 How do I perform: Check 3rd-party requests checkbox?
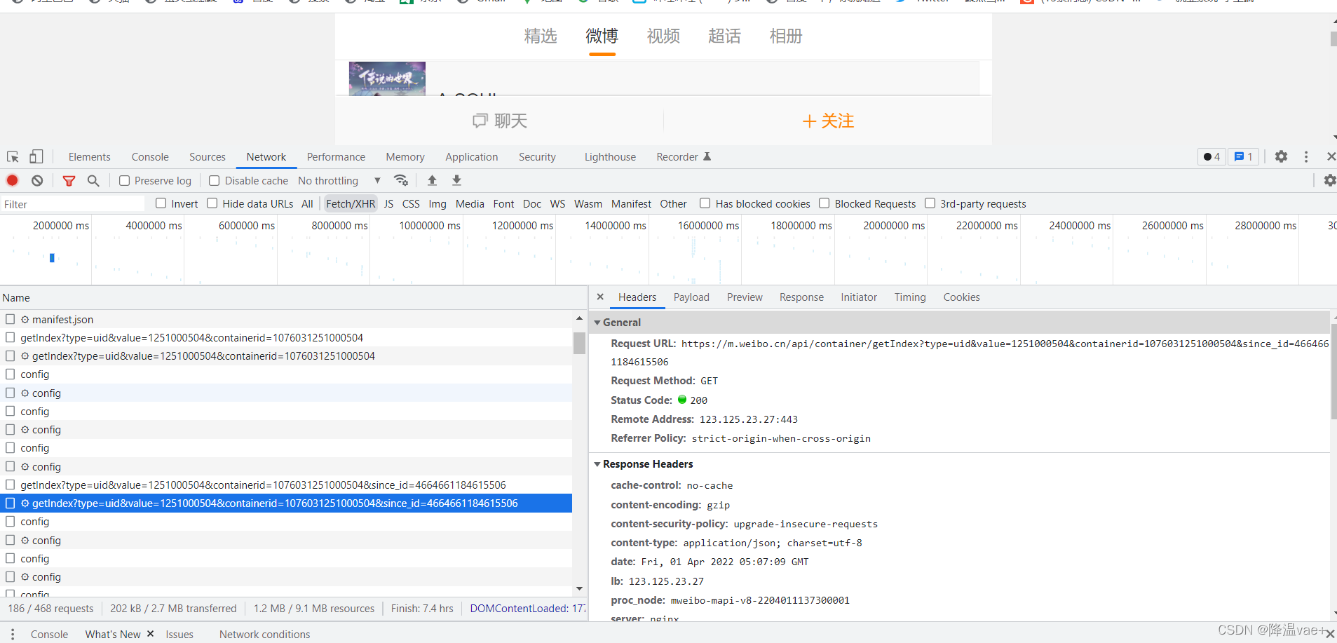(x=930, y=203)
